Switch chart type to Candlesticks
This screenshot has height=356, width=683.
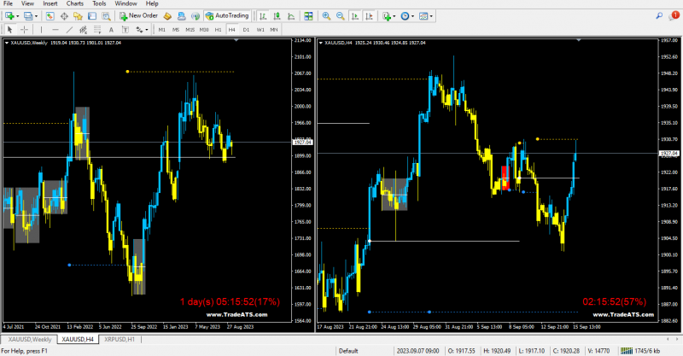[277, 16]
